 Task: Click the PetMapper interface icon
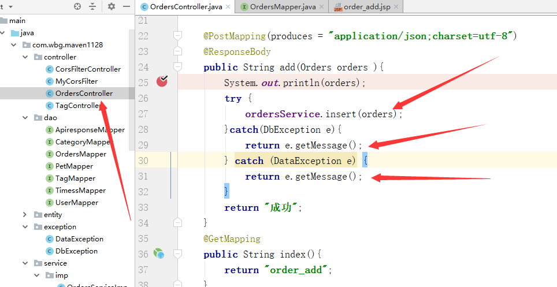click(x=50, y=166)
